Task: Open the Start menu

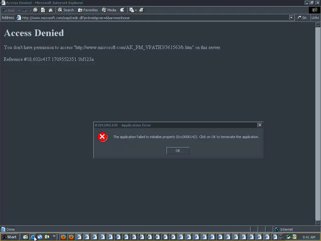Action: [x=9, y=237]
